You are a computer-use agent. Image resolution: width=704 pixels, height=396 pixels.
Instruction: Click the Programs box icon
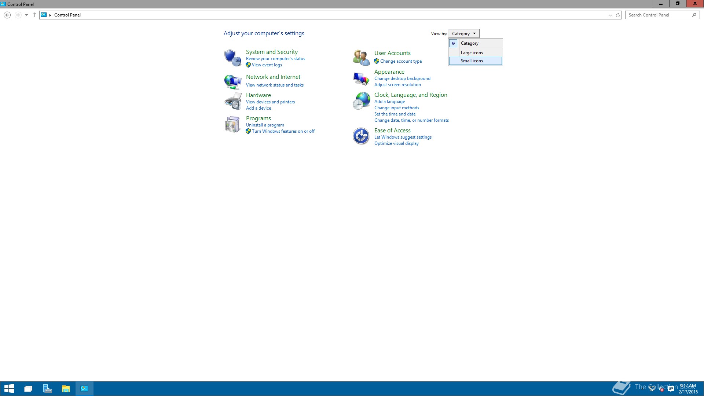232,124
